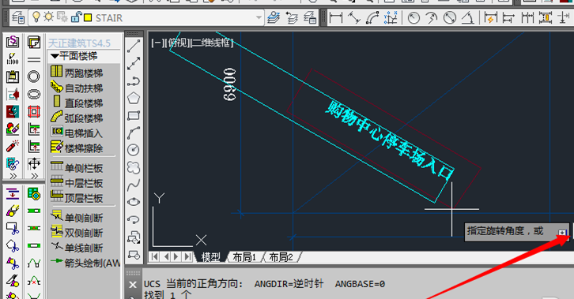
Task: Choose 箭头绘制 menu entry
Action: pos(85,263)
